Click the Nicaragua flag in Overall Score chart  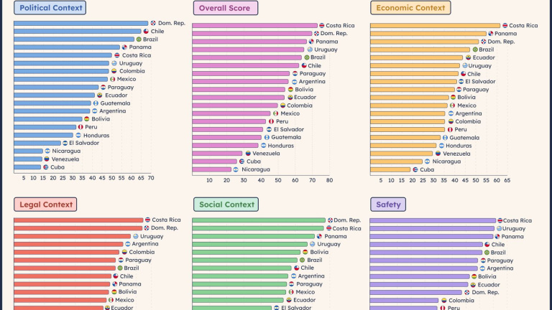(x=236, y=170)
